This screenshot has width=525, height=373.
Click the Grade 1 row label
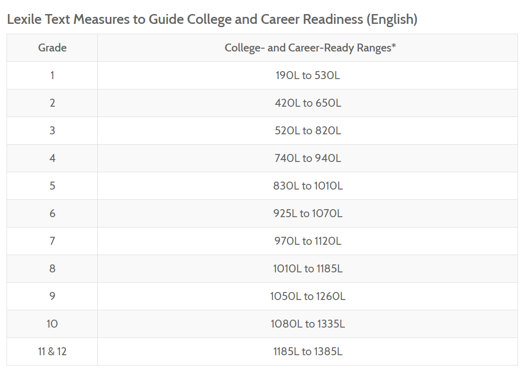52,75
